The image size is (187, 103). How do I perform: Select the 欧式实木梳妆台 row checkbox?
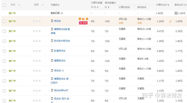pyautogui.click(x=4, y=41)
